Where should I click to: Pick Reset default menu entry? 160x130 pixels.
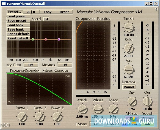pyautogui.click(x=18, y=38)
